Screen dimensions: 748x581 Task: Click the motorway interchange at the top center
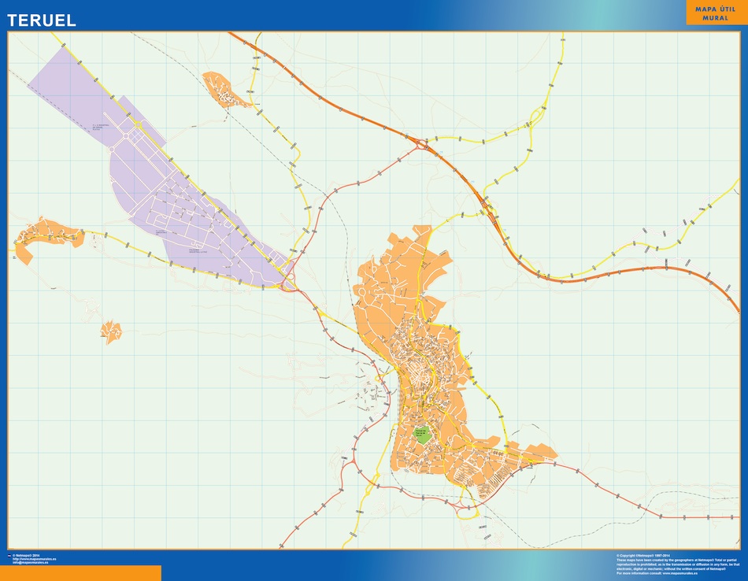point(421,143)
